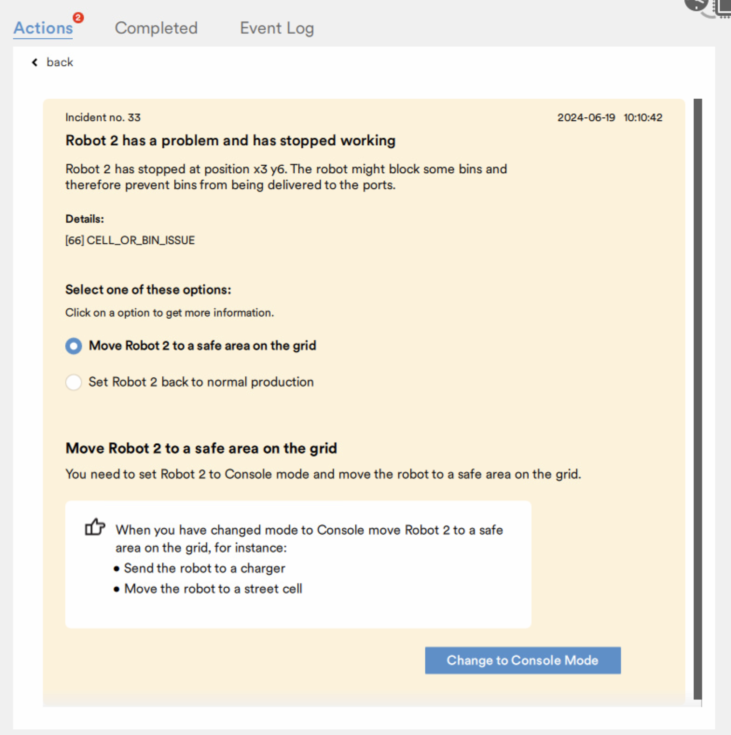The height and width of the screenshot is (735, 731).
Task: Click the You need to set Robot 2 to Console mode sentence
Action: 323,474
